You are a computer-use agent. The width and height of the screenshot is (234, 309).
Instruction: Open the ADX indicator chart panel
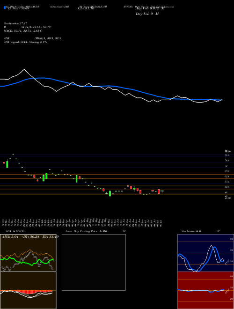pos(28,253)
